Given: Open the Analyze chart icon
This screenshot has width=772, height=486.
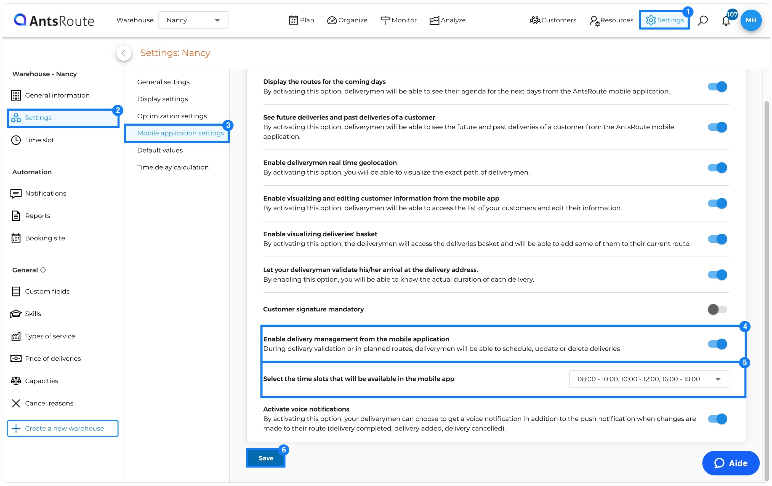Looking at the screenshot, I should click(x=434, y=20).
